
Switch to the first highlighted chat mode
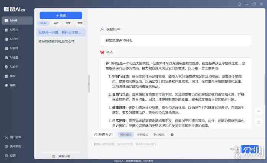(126, 135)
